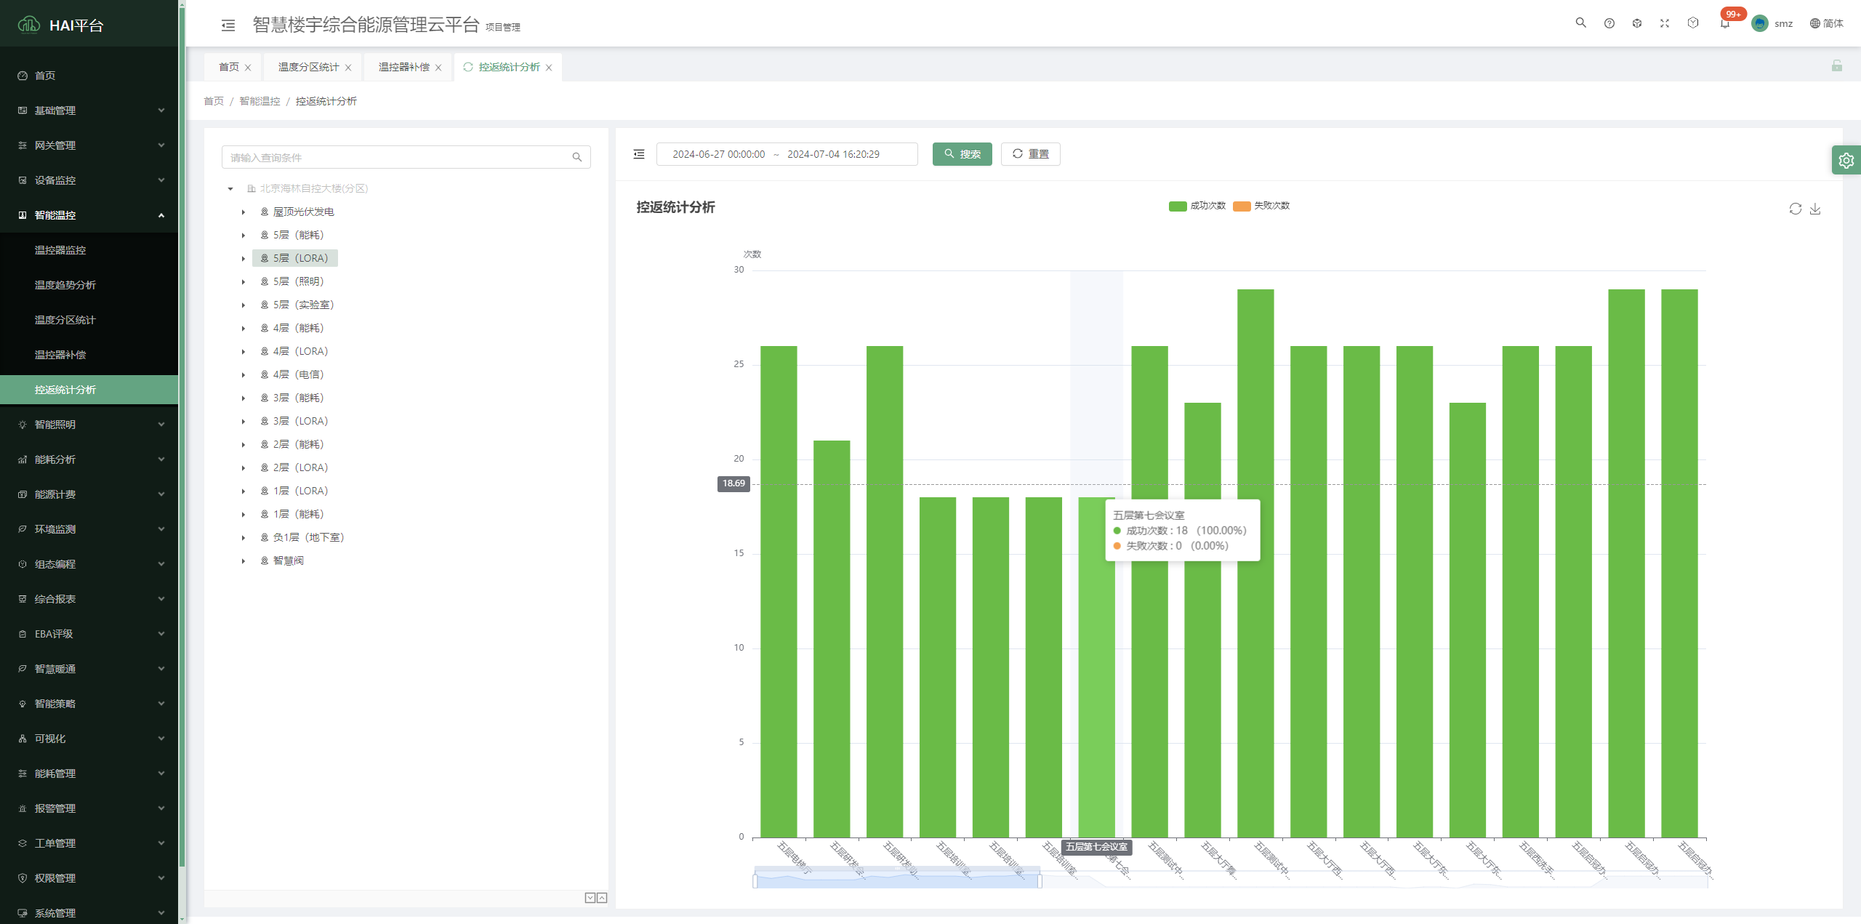Expand the 基础管理 sidebar menu
The image size is (1861, 924).
tap(89, 111)
